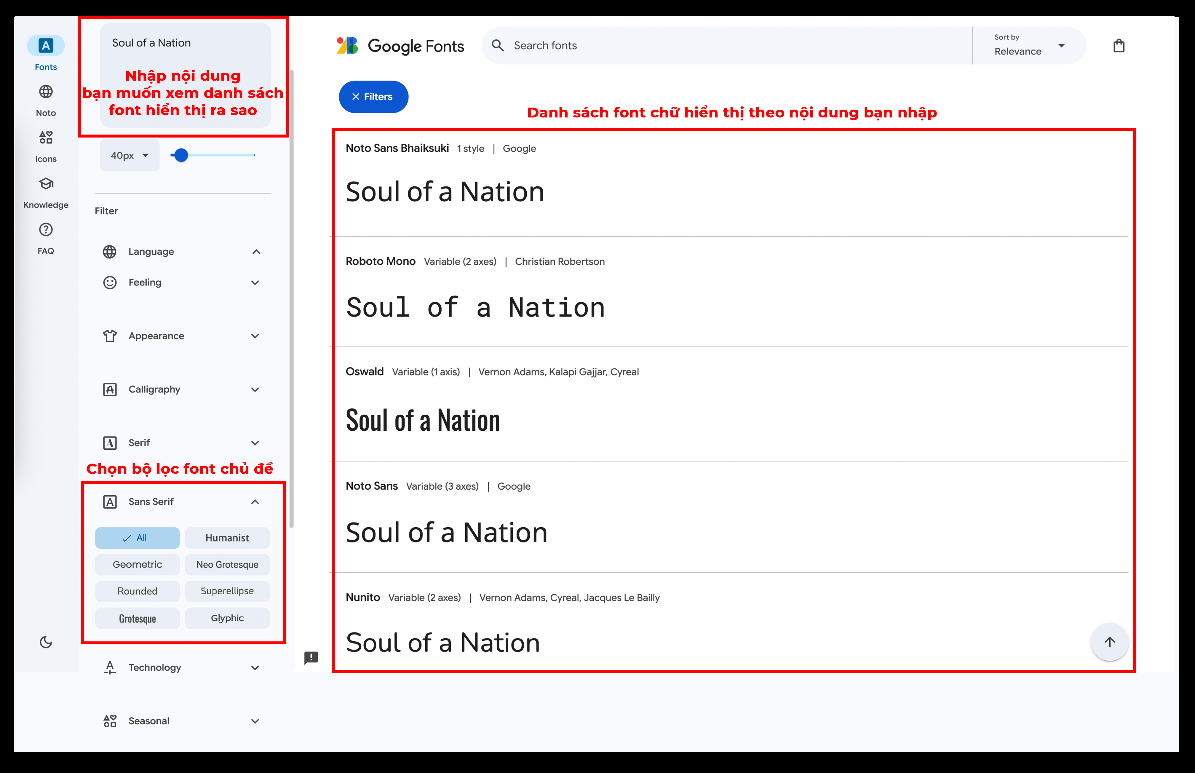This screenshot has width=1195, height=773.
Task: Open shopping bag selected fonts
Action: (1119, 46)
